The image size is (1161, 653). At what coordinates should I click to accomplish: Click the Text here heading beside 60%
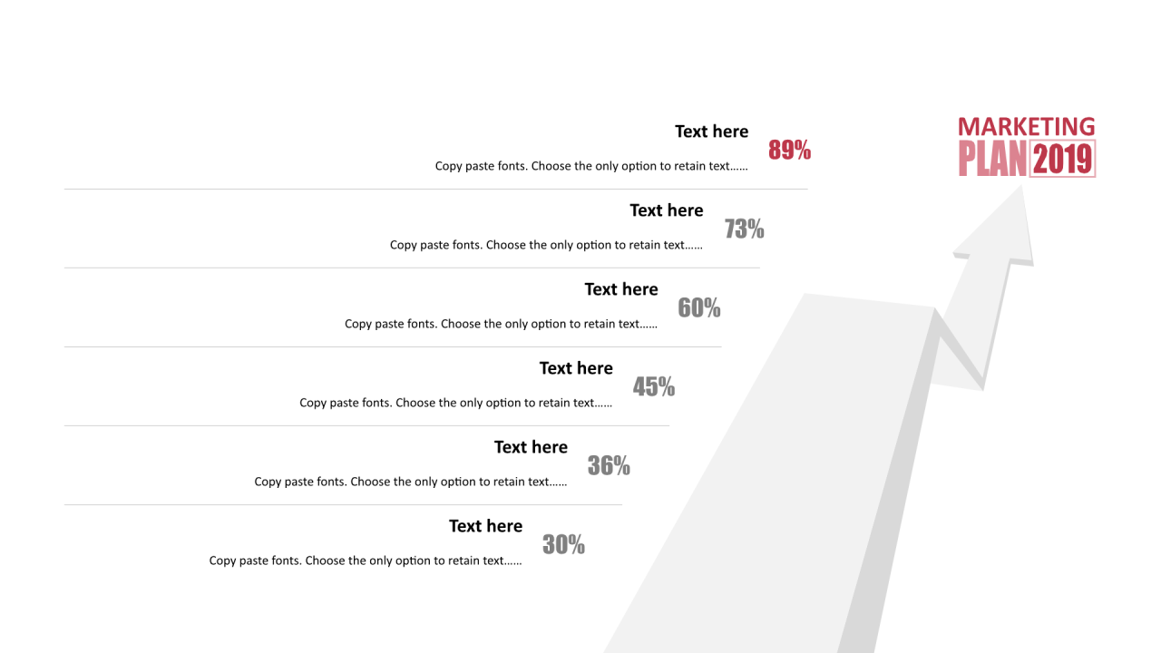[x=621, y=289]
